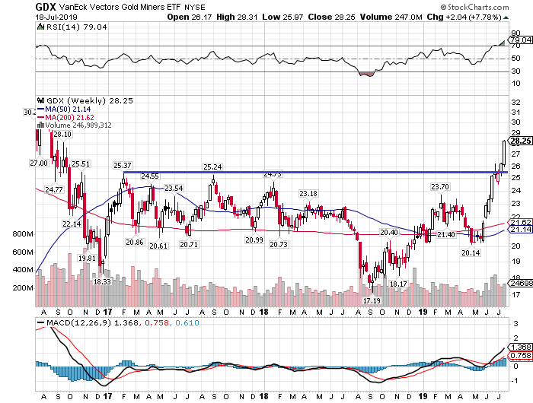Image resolution: width=533 pixels, height=403 pixels.
Task: Click the High 28.31 value
Action: point(238,17)
